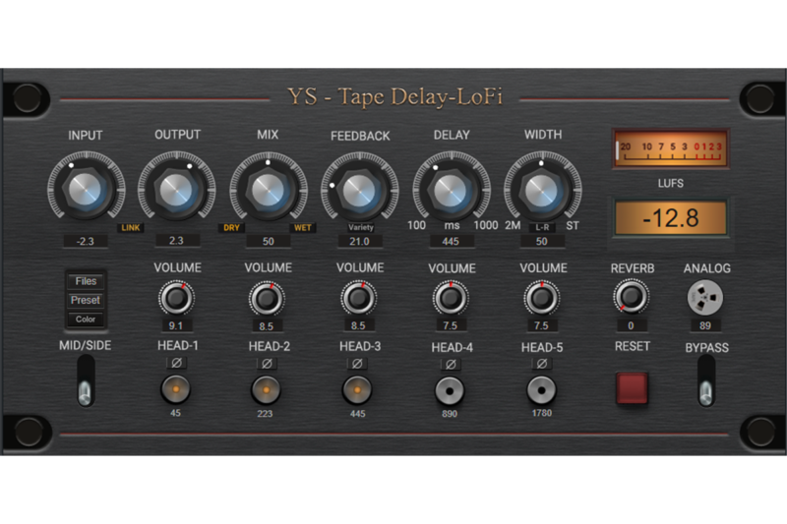Viewport: 787px width, 524px height.
Task: Toggle the LINK button between input and output
Action: coord(131,227)
